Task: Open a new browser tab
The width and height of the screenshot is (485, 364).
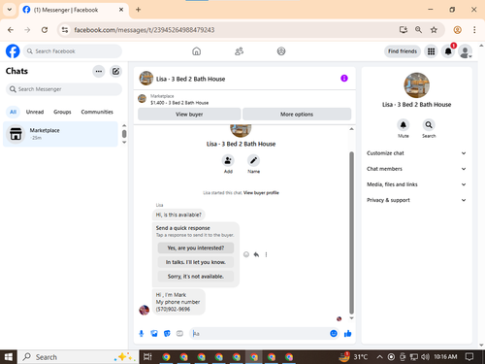Action: point(138,10)
